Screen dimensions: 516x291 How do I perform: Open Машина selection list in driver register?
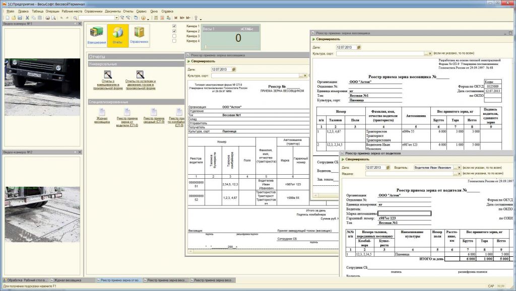(455, 174)
